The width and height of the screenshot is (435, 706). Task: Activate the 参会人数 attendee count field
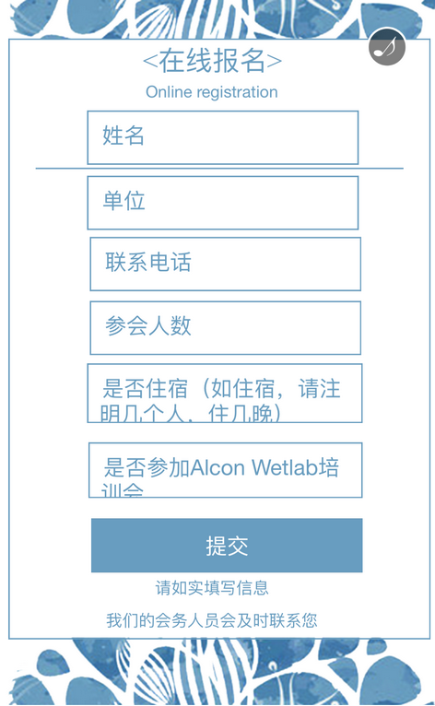point(226,328)
